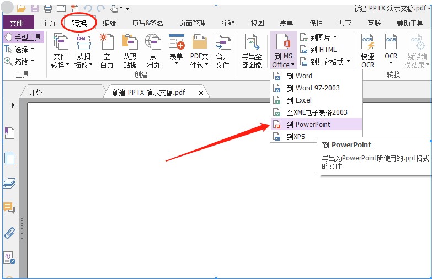Viewport: 432px width, 279px height.
Task: Click the save disk icon
Action: coord(35,8)
